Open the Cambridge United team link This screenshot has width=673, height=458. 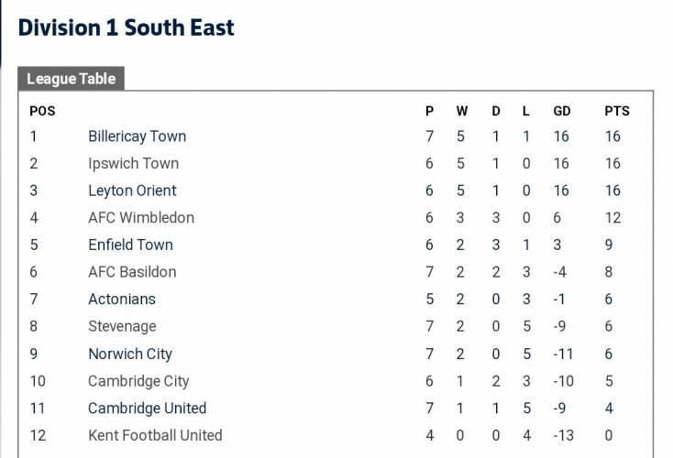[148, 408]
